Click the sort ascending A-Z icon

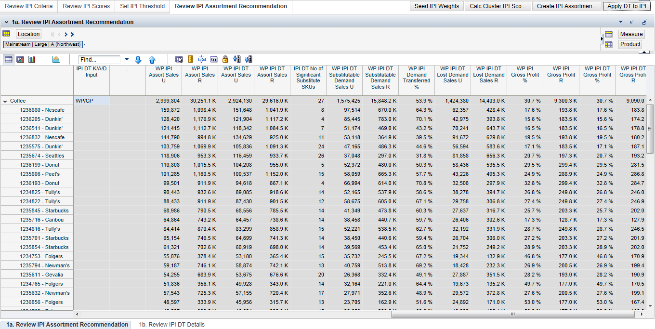236,59
